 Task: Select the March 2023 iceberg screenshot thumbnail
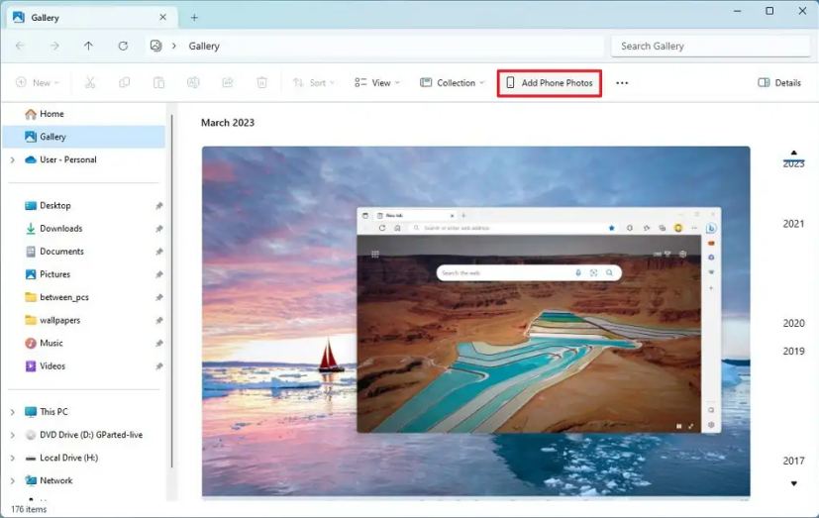tap(475, 321)
